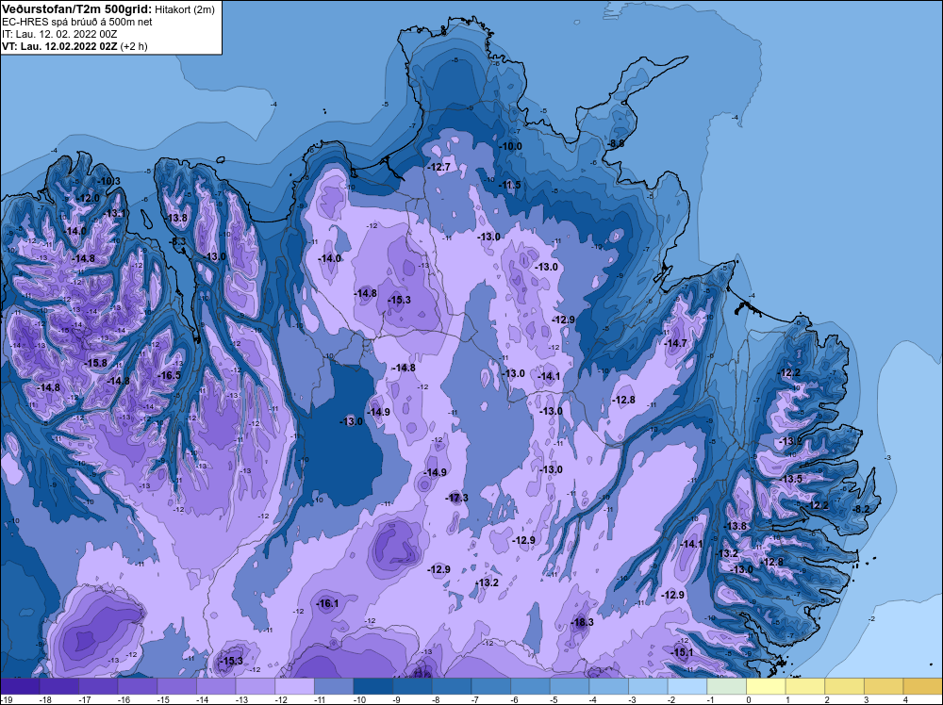
Task: Click the -11.5 temperature value
Action: click(510, 185)
